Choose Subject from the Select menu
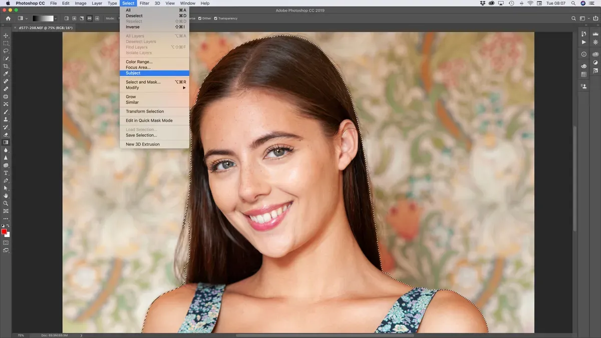 pyautogui.click(x=154, y=73)
